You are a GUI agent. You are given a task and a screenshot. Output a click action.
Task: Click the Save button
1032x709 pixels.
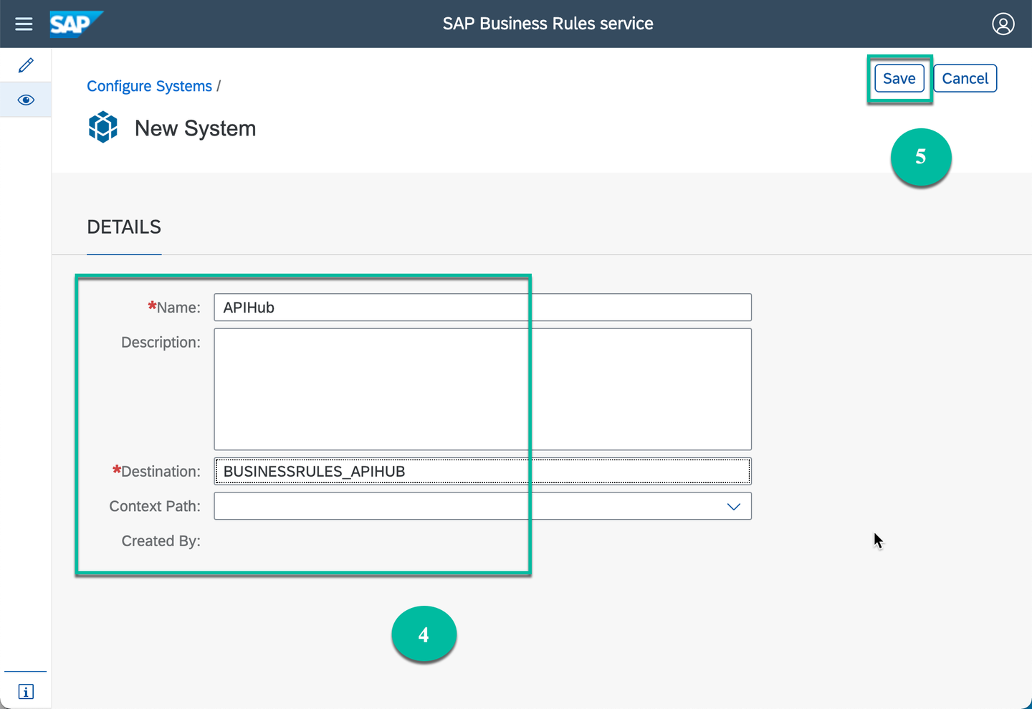(899, 78)
